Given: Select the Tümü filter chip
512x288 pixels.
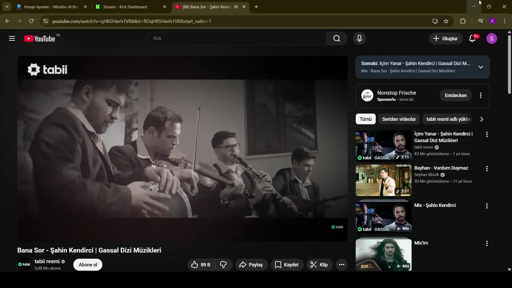Looking at the screenshot, I should pyautogui.click(x=366, y=119).
